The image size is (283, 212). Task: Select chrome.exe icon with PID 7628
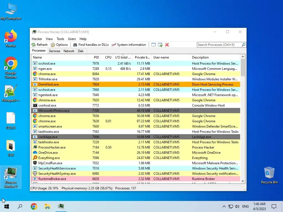tap(35, 121)
